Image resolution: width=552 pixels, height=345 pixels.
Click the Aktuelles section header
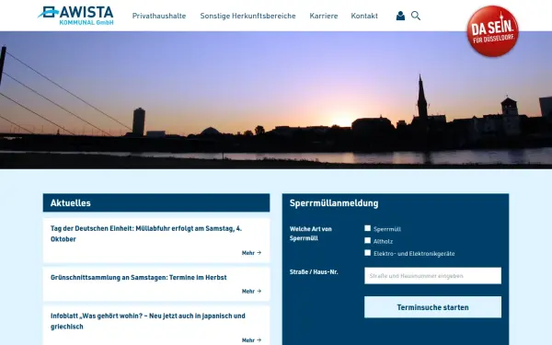[156, 202]
